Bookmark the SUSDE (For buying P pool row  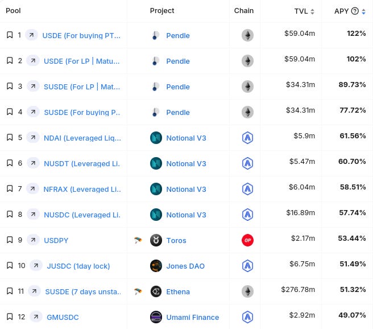pyautogui.click(x=10, y=112)
